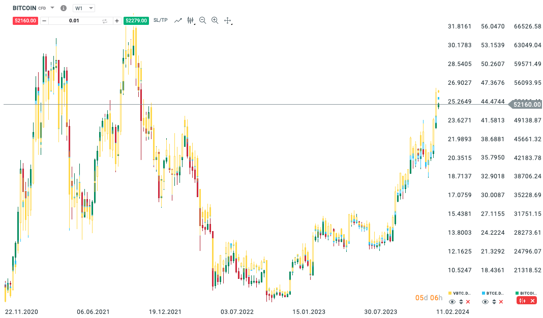Zoom out the chart
This screenshot has height=318, width=543.
(203, 20)
